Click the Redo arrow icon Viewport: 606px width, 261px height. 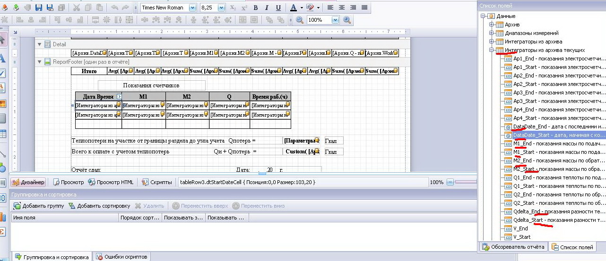coord(125,8)
